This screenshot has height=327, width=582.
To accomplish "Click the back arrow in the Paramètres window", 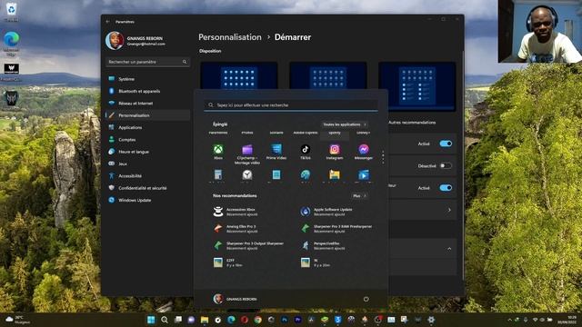I will [108, 22].
